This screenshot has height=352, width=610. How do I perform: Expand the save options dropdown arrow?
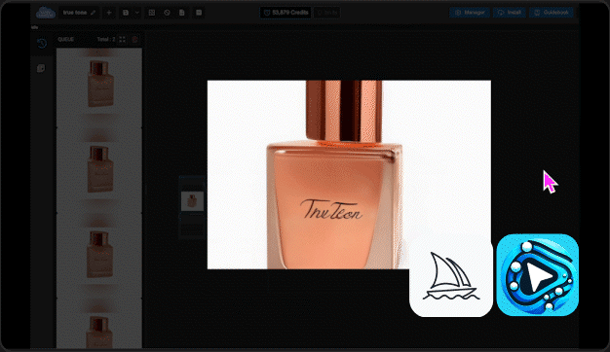137,13
